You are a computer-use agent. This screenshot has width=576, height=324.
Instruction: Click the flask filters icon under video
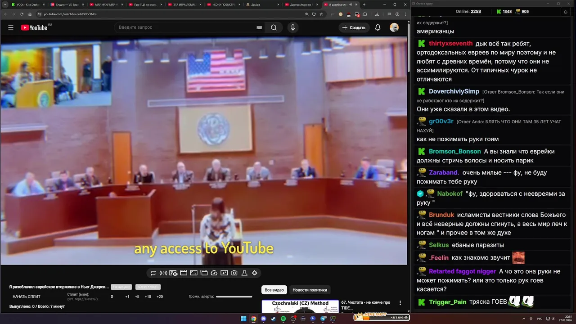(244, 273)
